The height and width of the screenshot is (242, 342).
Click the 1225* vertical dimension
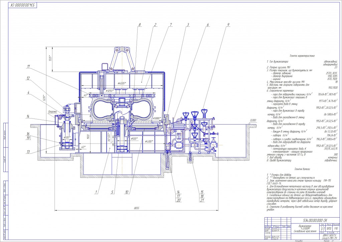point(50,58)
